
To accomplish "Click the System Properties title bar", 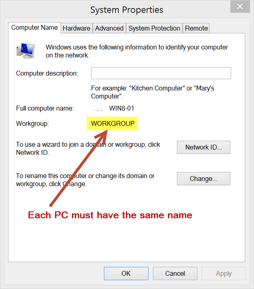I will tap(126, 10).
